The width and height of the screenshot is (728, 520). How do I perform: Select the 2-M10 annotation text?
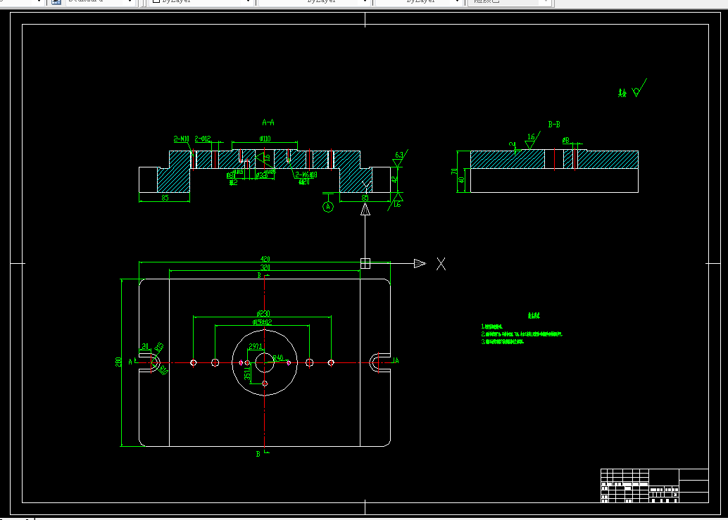point(182,139)
